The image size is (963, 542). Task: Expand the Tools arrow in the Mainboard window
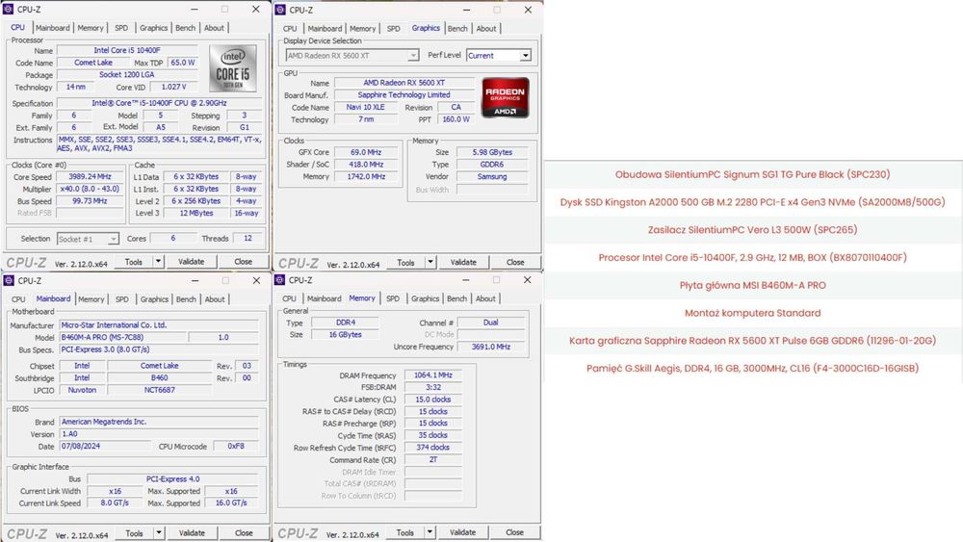tap(159, 532)
